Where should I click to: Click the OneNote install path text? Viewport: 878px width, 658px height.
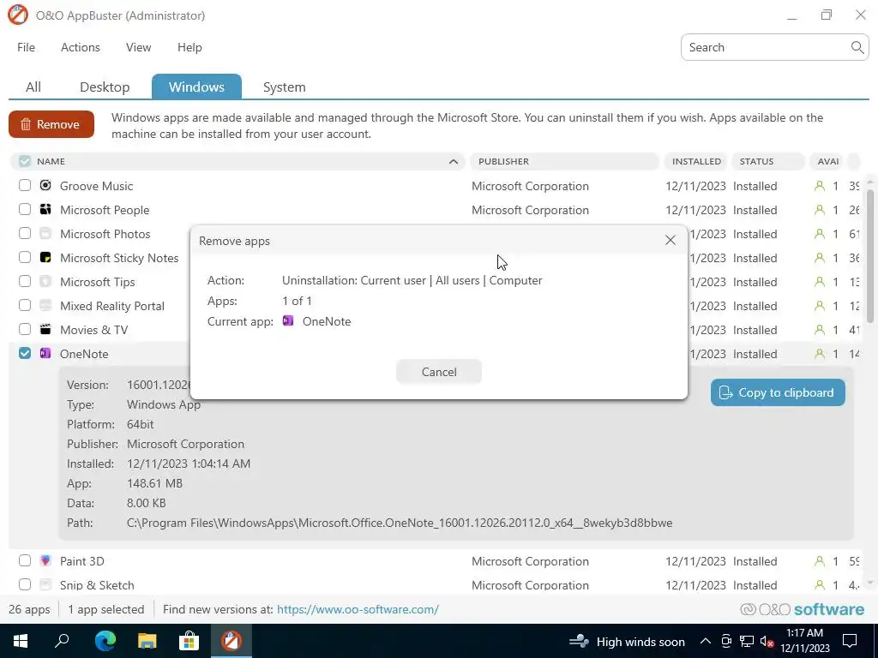tap(400, 523)
